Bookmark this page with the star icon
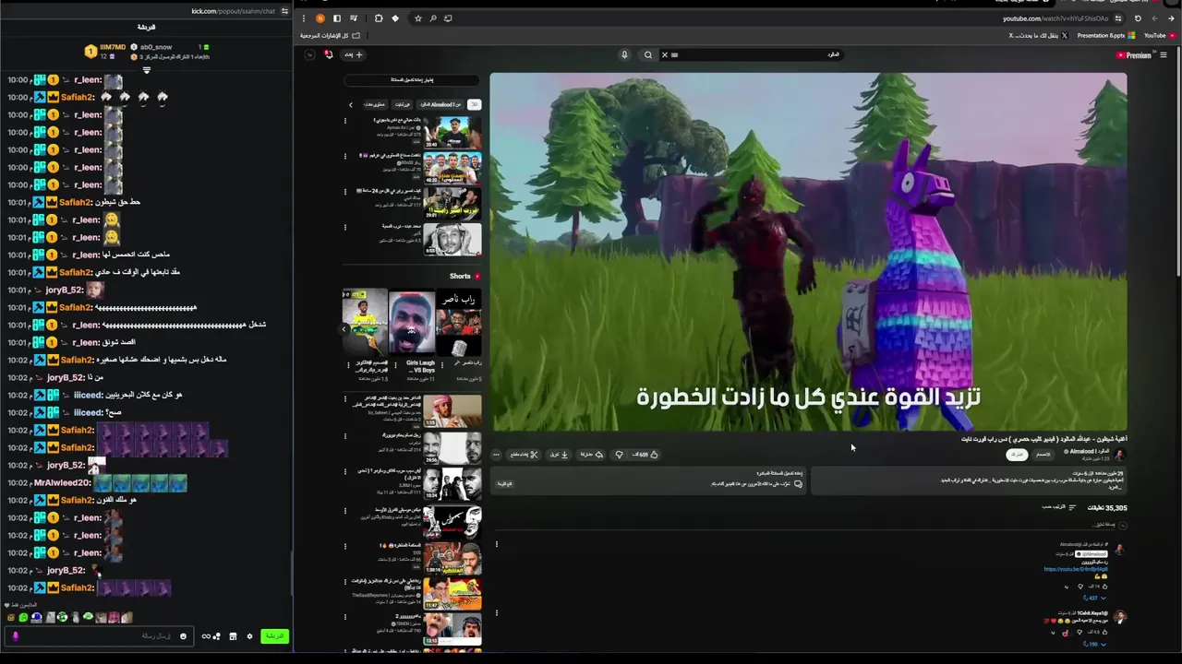The image size is (1182, 664). [417, 18]
